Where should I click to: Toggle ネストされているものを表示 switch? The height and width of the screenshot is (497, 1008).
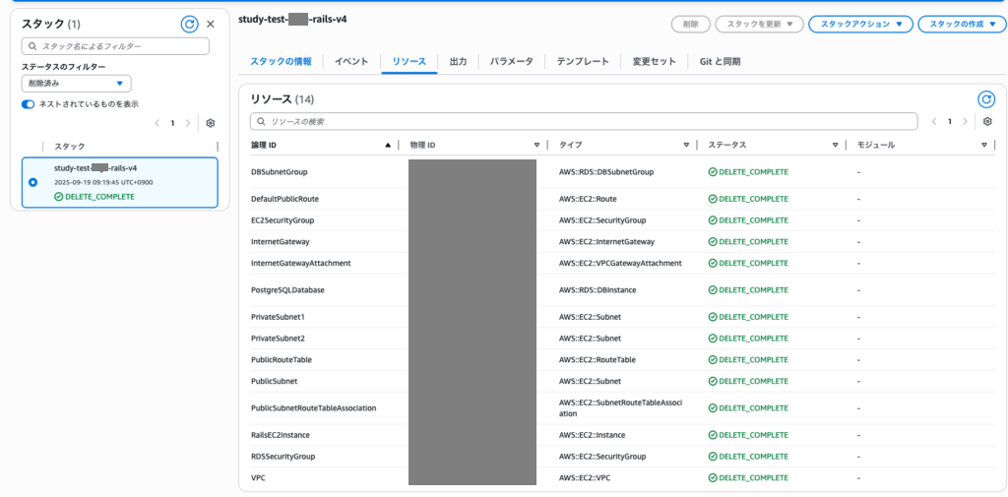pyautogui.click(x=29, y=103)
